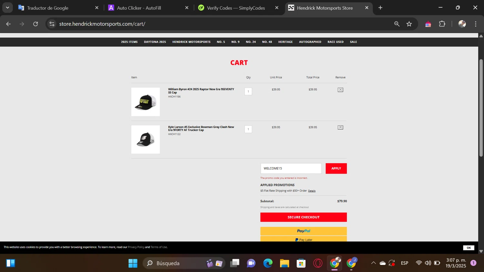Open NO. 5 menu
The height and width of the screenshot is (272, 484).
(221, 42)
